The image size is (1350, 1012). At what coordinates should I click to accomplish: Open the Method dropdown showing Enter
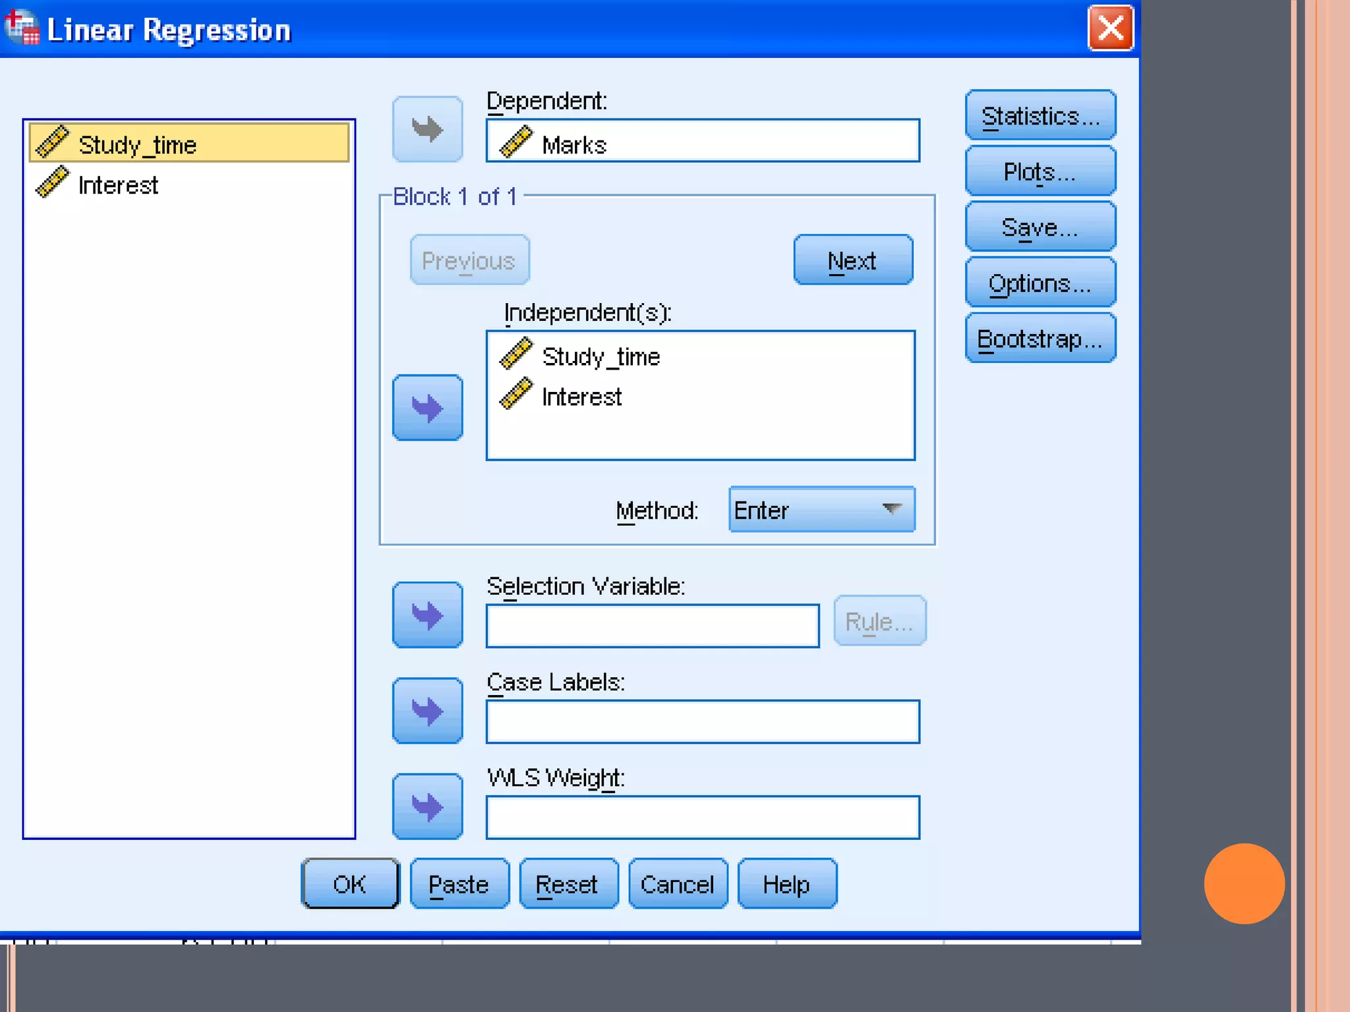821,509
